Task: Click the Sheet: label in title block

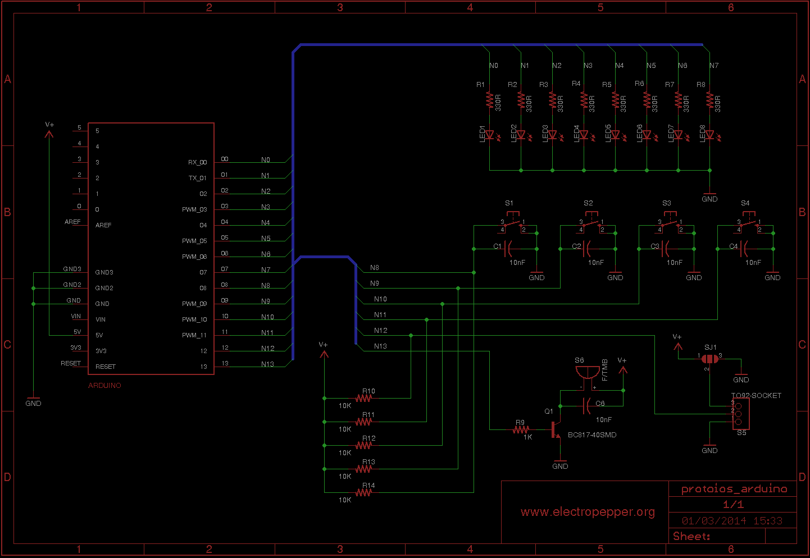Action: coord(691,537)
